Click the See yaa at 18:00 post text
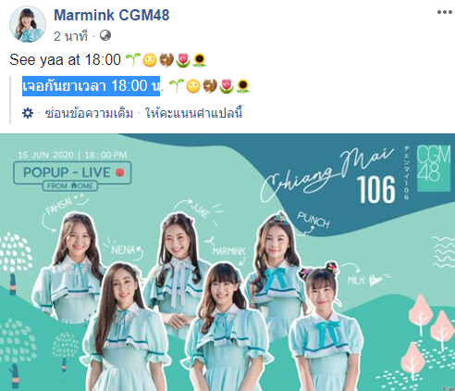Image resolution: width=455 pixels, height=391 pixels. [x=65, y=59]
